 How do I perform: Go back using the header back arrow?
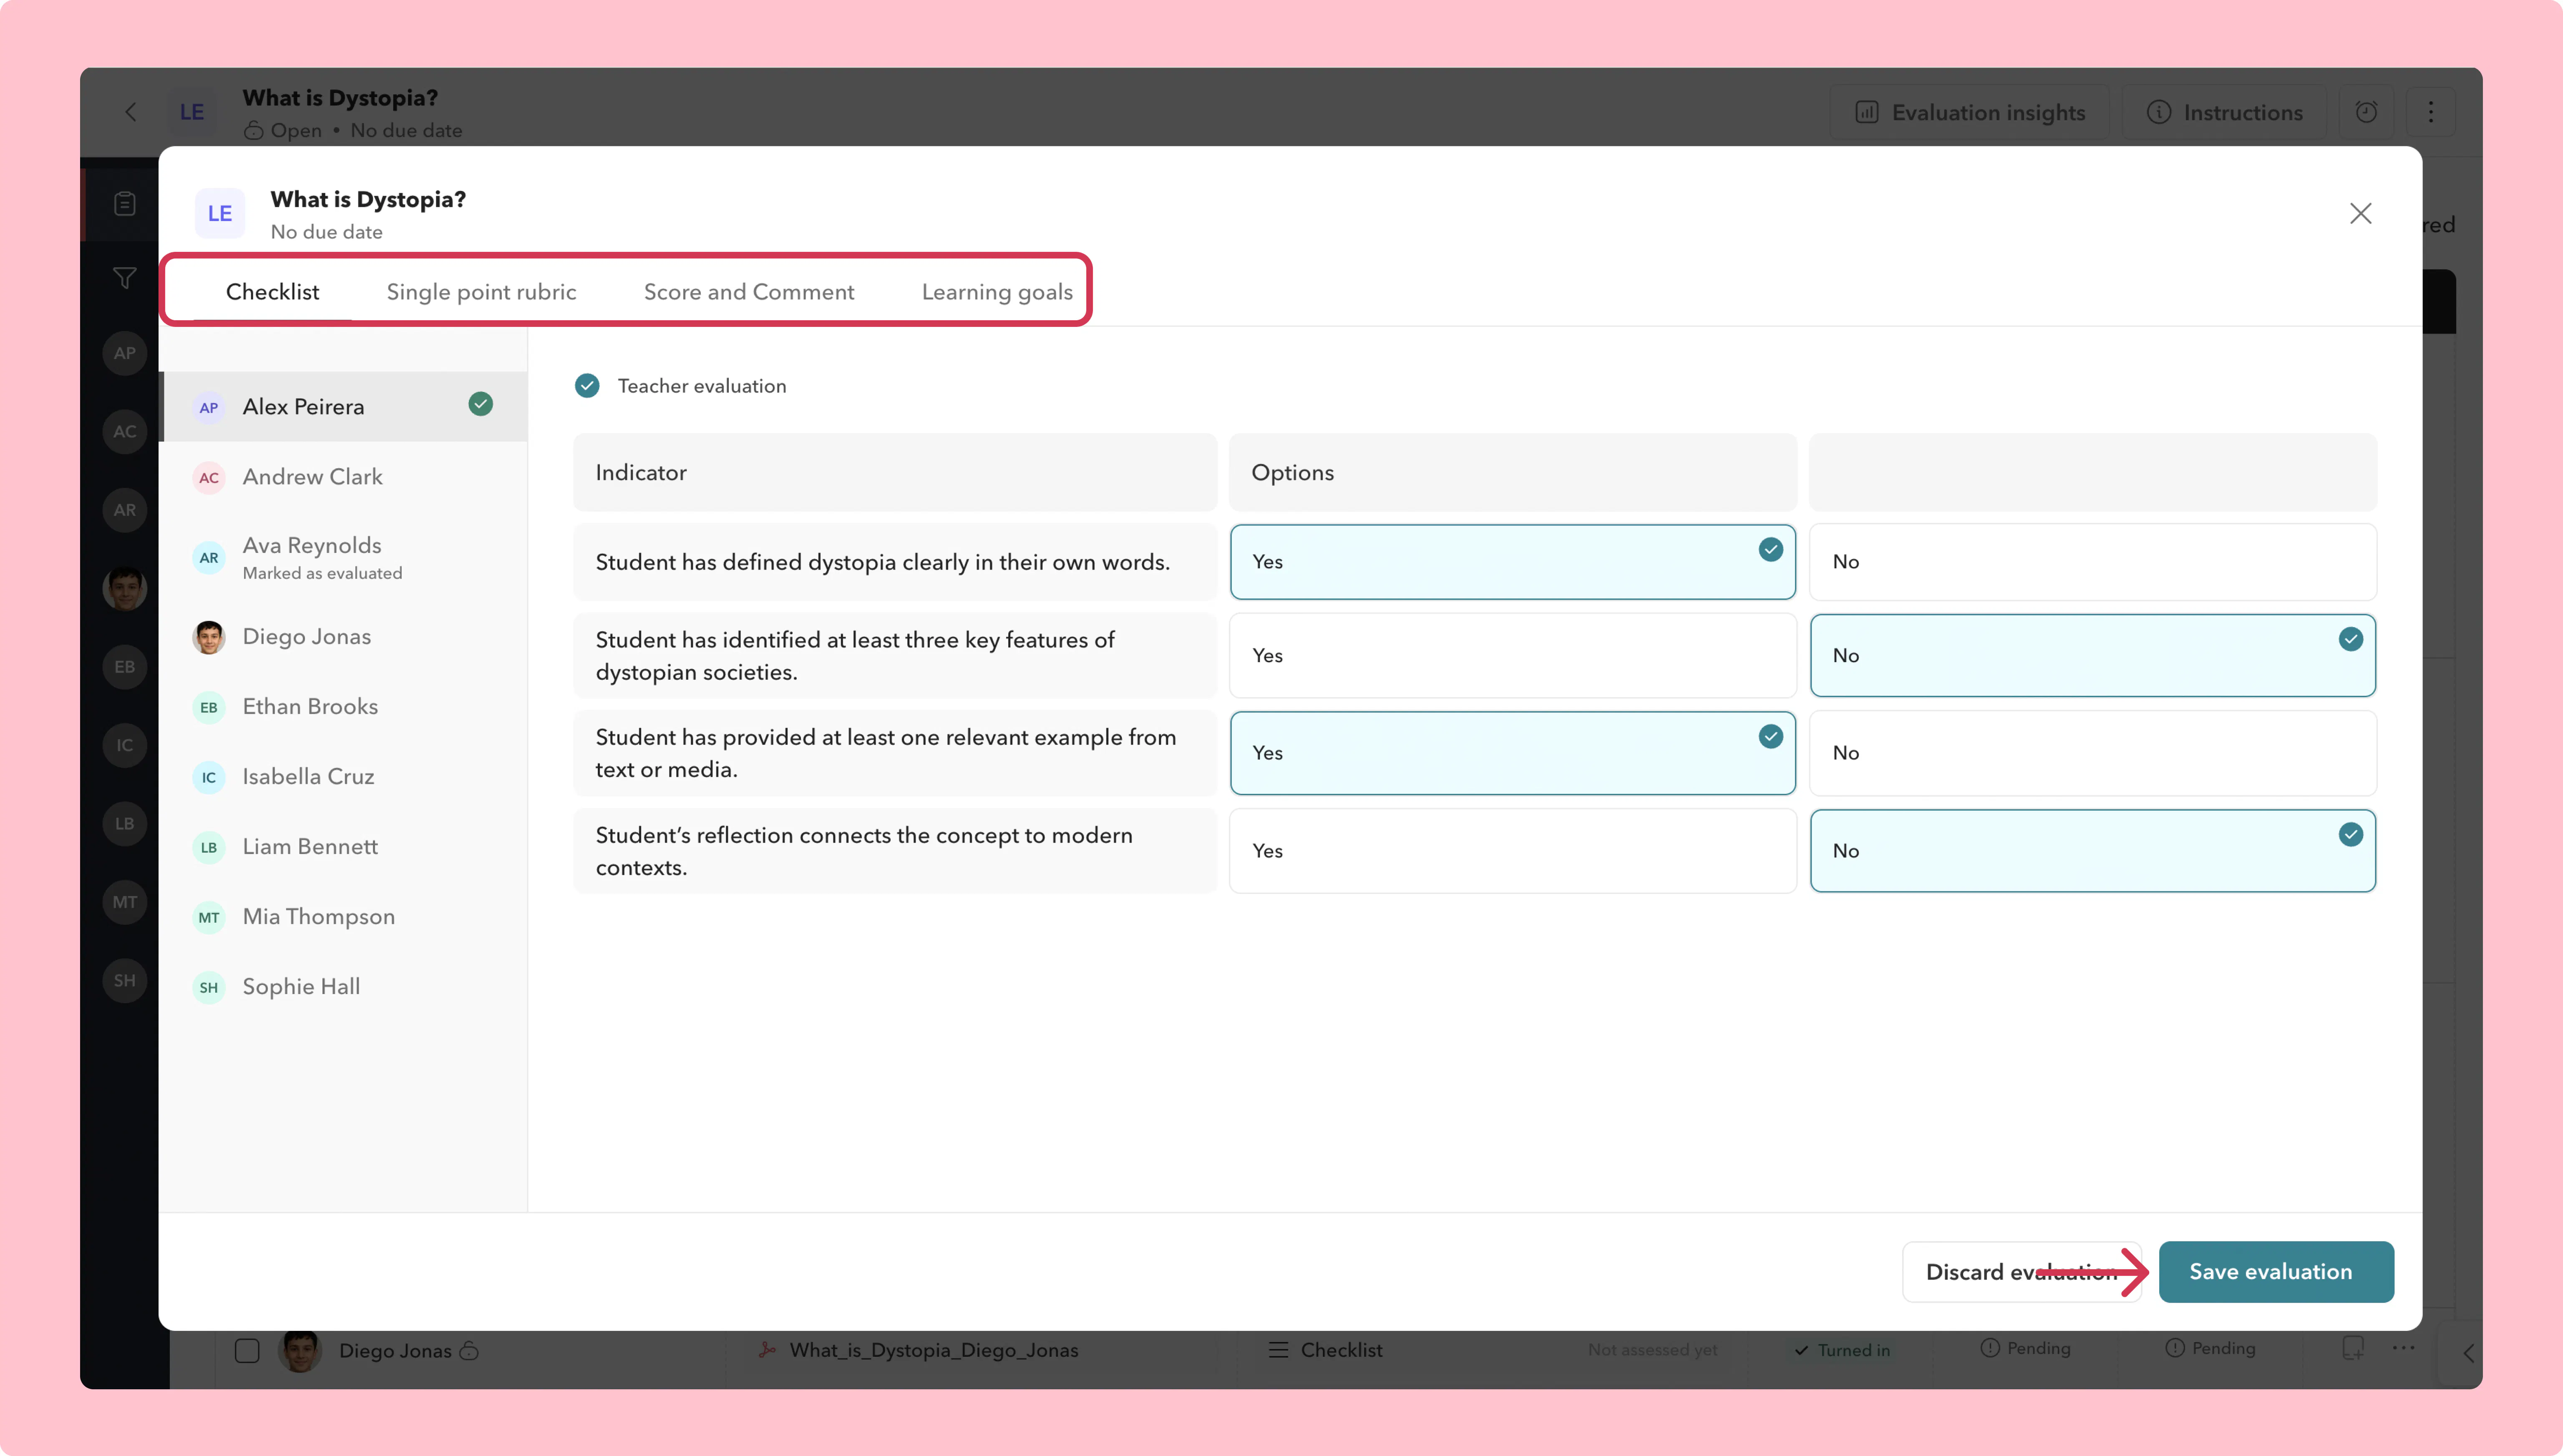tap(131, 112)
